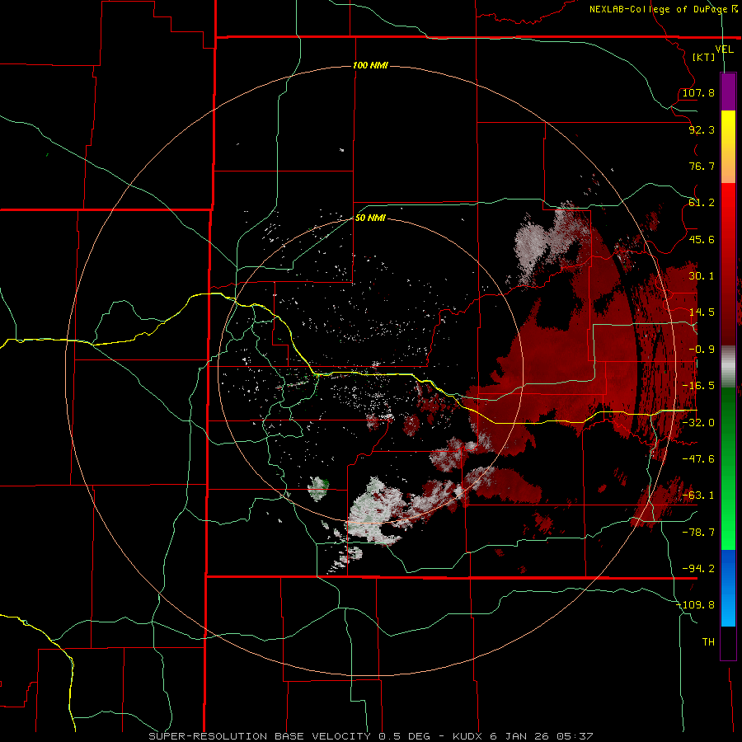Click the 45.6 velocity scale value
Image resolution: width=742 pixels, height=742 pixels.
pos(702,239)
